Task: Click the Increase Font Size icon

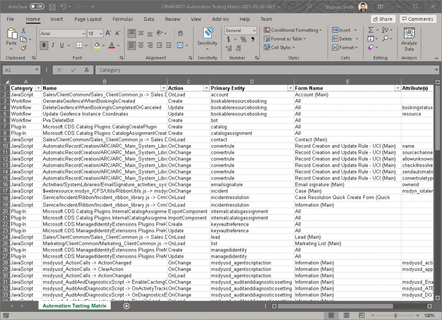Action: [x=108, y=33]
